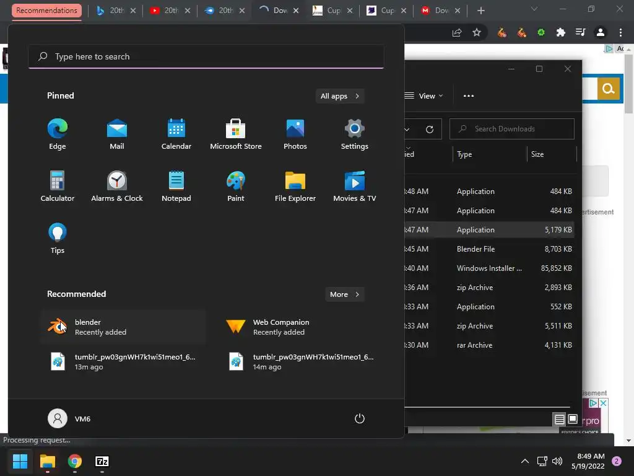
Task: Open the View dropdown in File Explorer
Action: 423,96
